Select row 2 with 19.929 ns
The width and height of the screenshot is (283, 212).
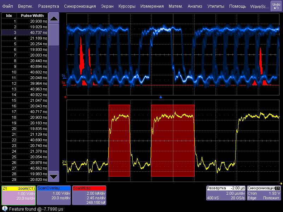(x=24, y=27)
